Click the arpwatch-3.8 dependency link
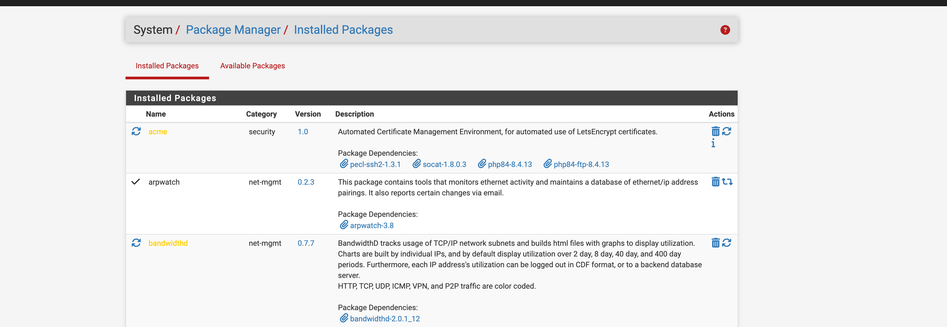This screenshot has width=947, height=327. [x=371, y=226]
